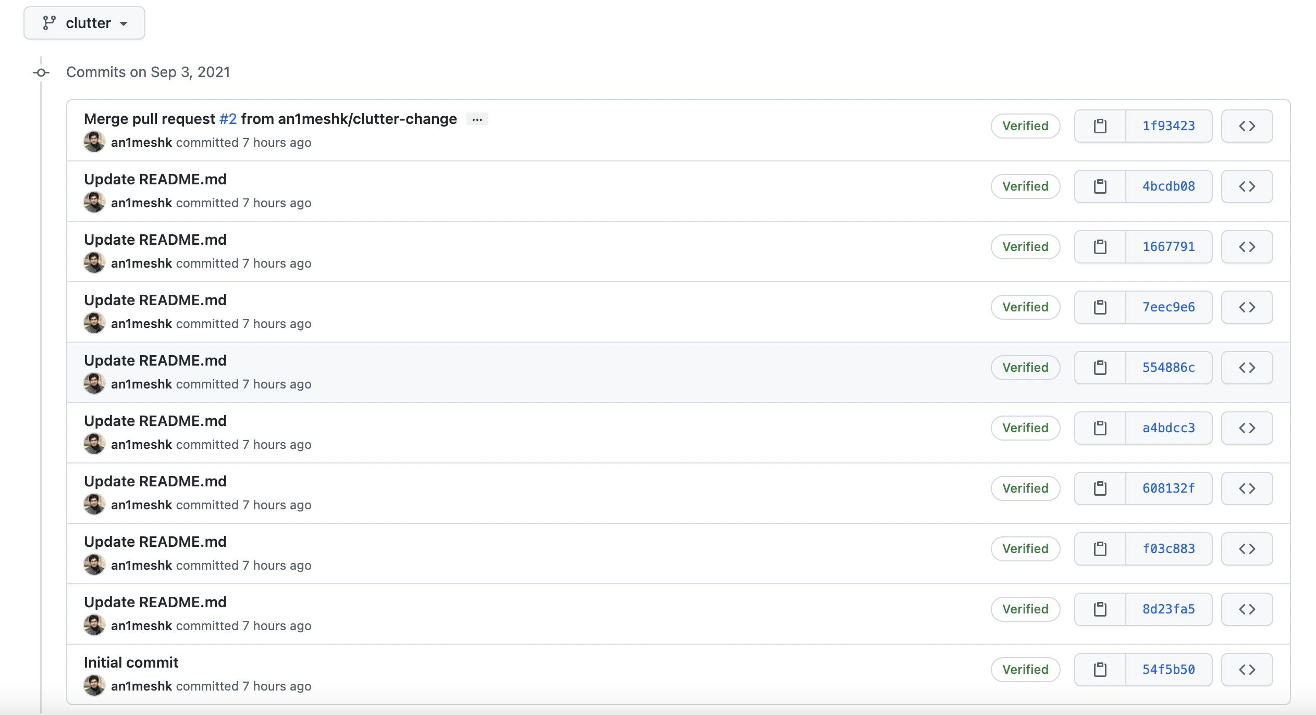Click an1meshk's avatar on the Initial commit

click(95, 685)
